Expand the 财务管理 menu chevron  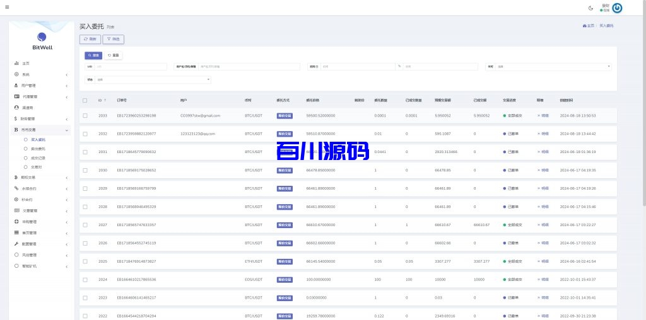pos(67,119)
